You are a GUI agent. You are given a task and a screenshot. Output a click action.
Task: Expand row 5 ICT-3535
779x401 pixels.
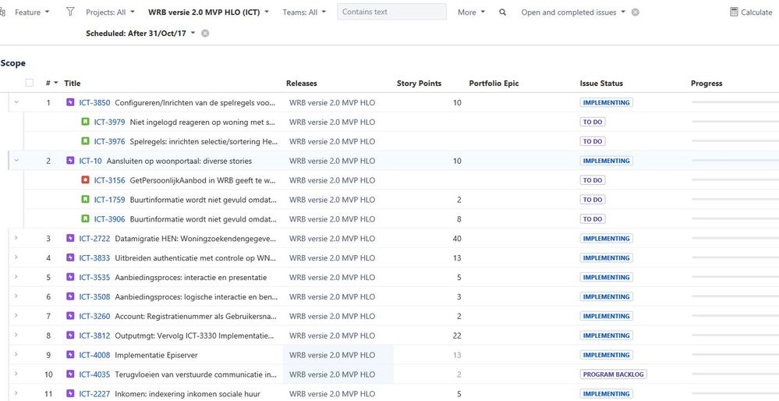click(16, 276)
